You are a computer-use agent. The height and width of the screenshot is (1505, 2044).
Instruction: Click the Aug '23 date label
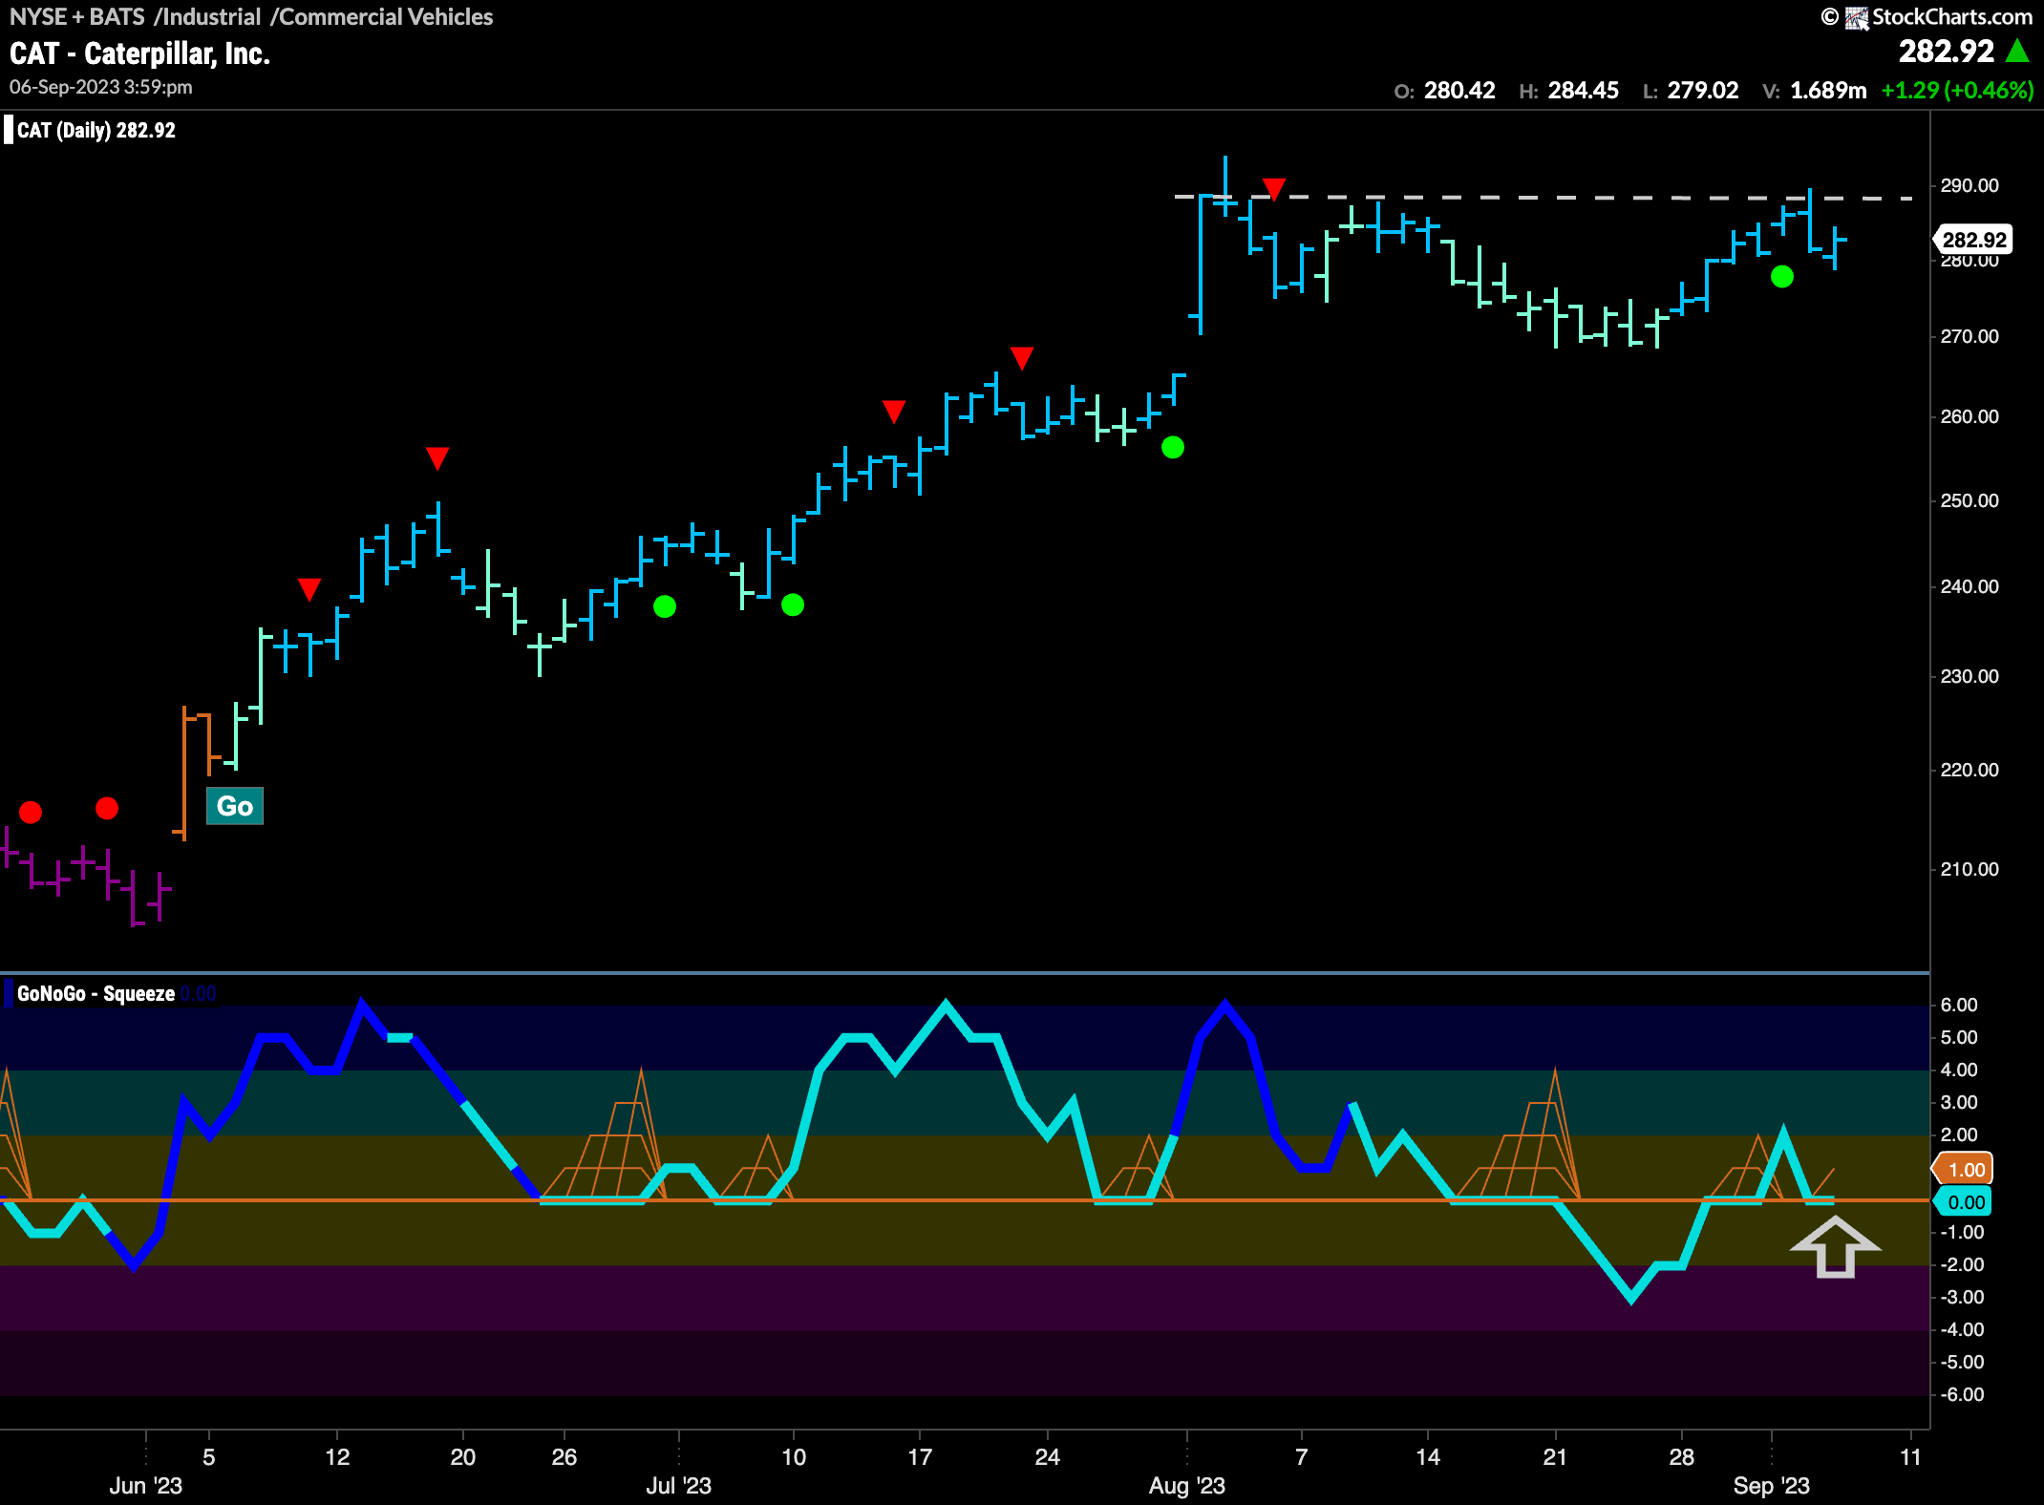click(x=1187, y=1486)
